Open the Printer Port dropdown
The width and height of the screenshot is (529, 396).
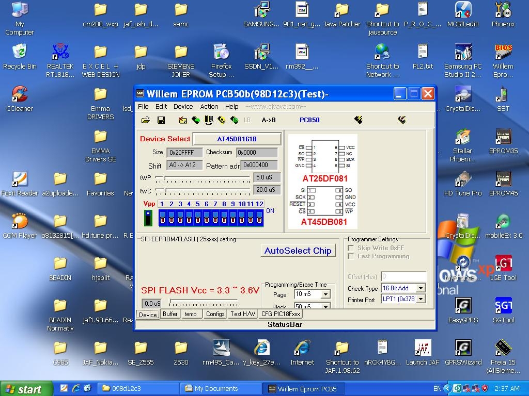[421, 299]
